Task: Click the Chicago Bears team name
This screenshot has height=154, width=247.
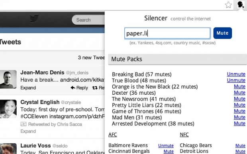Action: click(x=196, y=145)
